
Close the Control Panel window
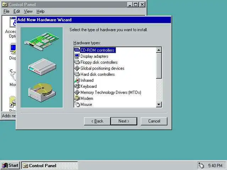click(x=142, y=5)
